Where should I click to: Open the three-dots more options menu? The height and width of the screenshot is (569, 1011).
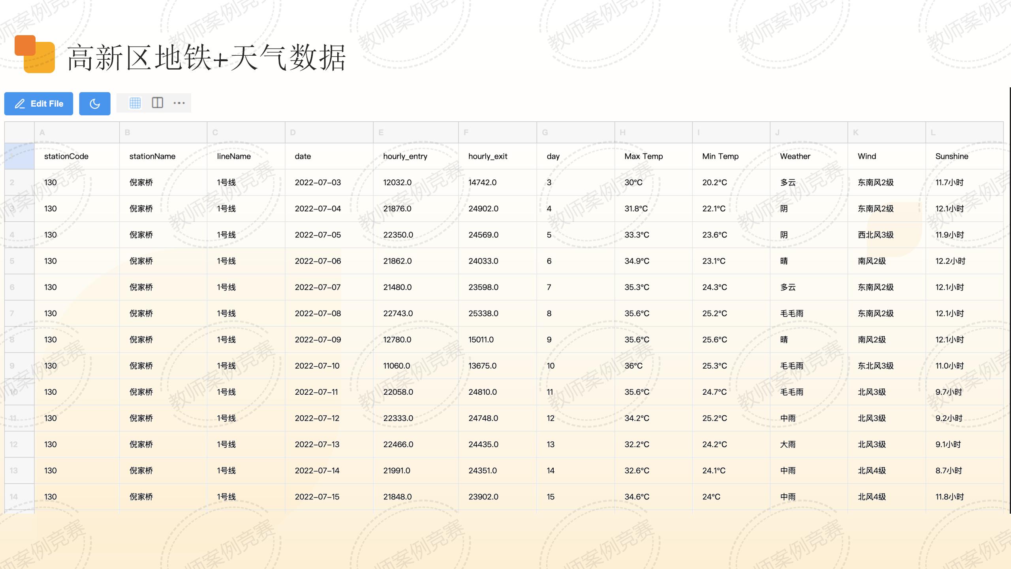point(179,103)
